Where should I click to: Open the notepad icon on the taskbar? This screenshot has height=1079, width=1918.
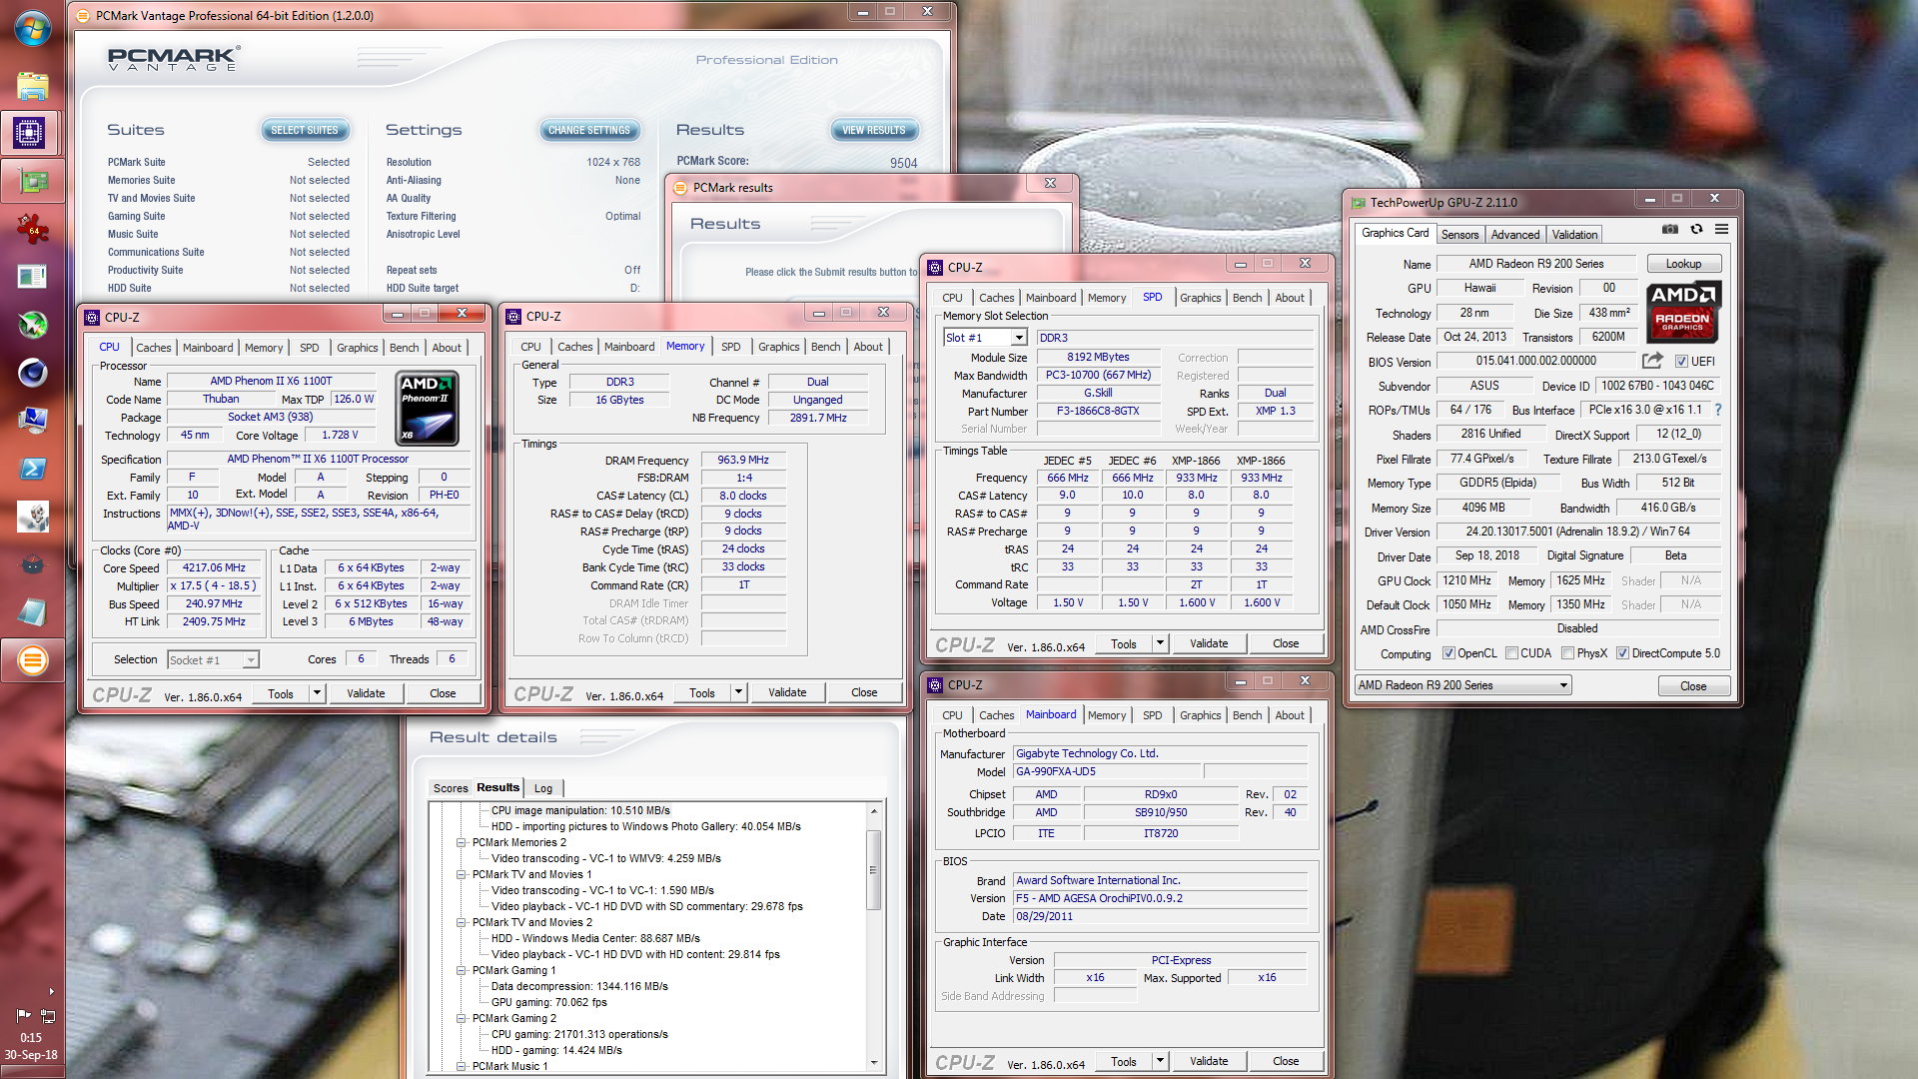tap(32, 612)
